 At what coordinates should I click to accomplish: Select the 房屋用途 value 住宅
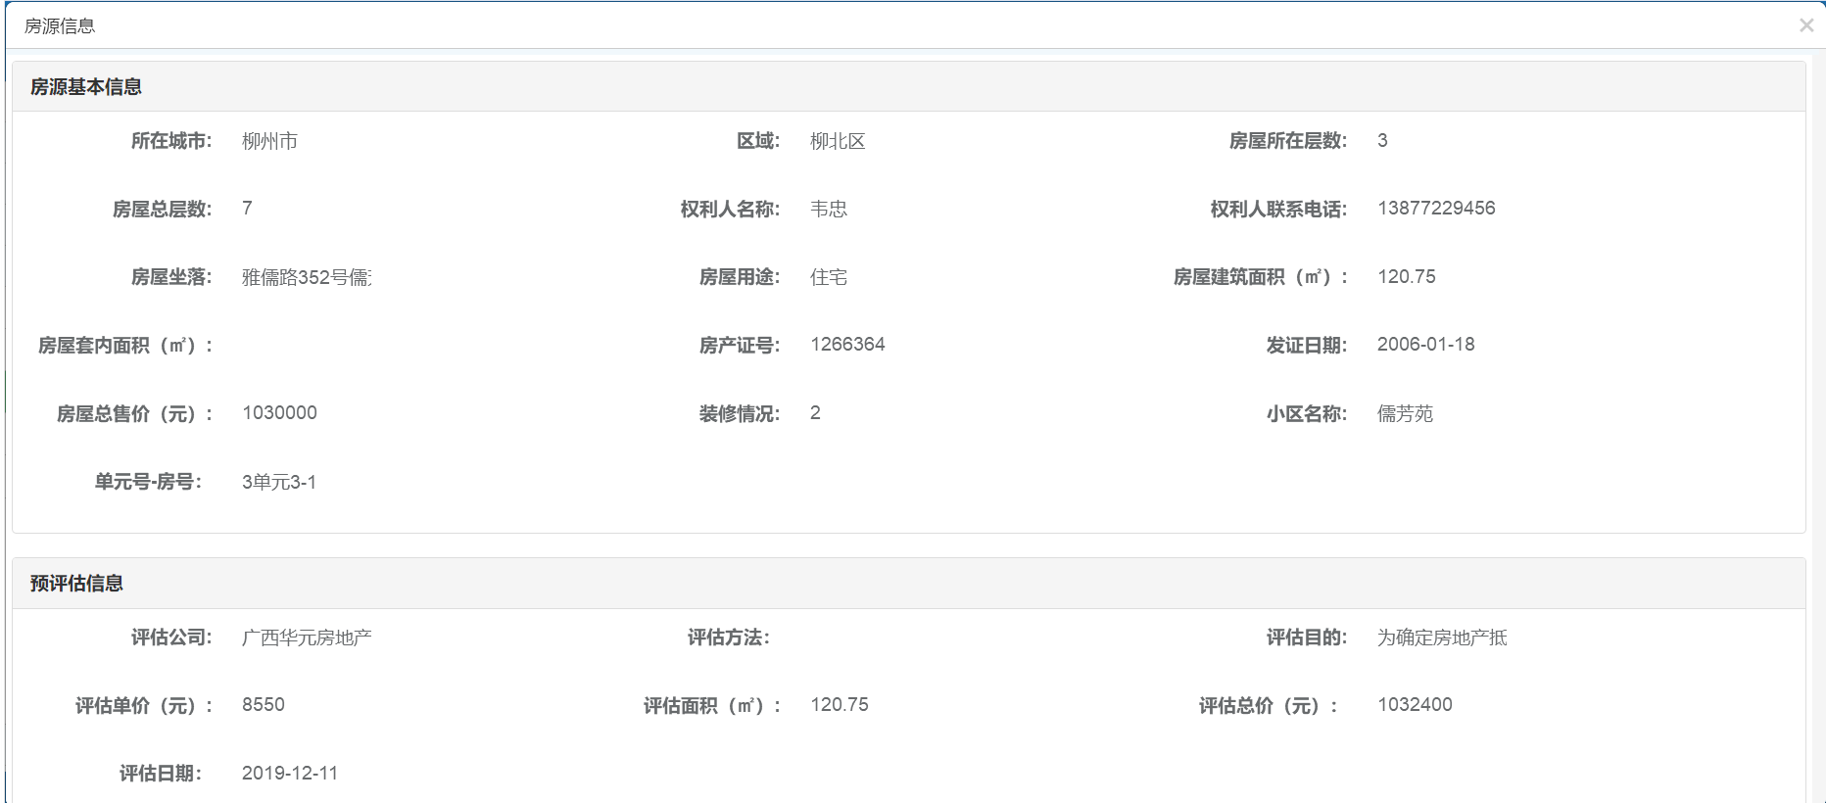tap(829, 277)
